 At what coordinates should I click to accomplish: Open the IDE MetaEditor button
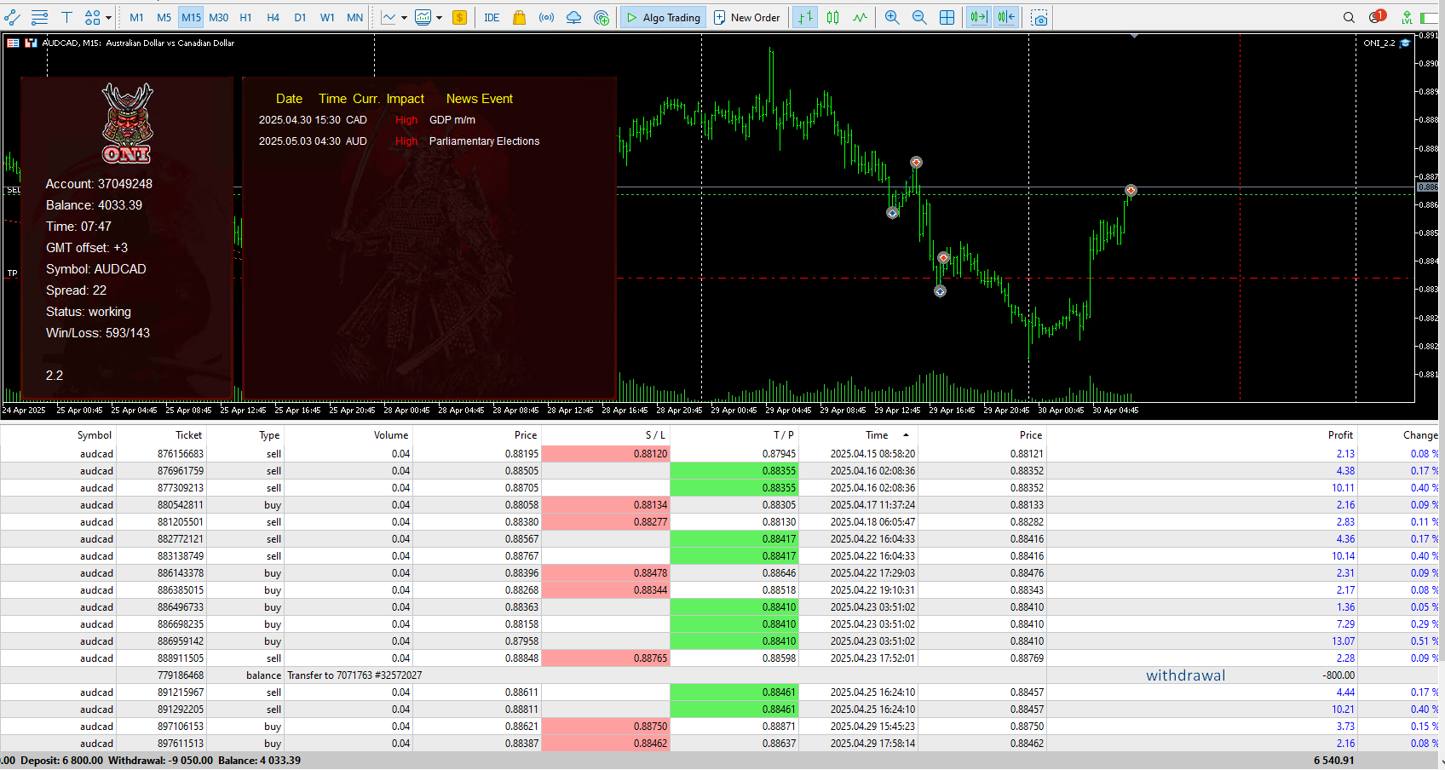click(x=492, y=17)
